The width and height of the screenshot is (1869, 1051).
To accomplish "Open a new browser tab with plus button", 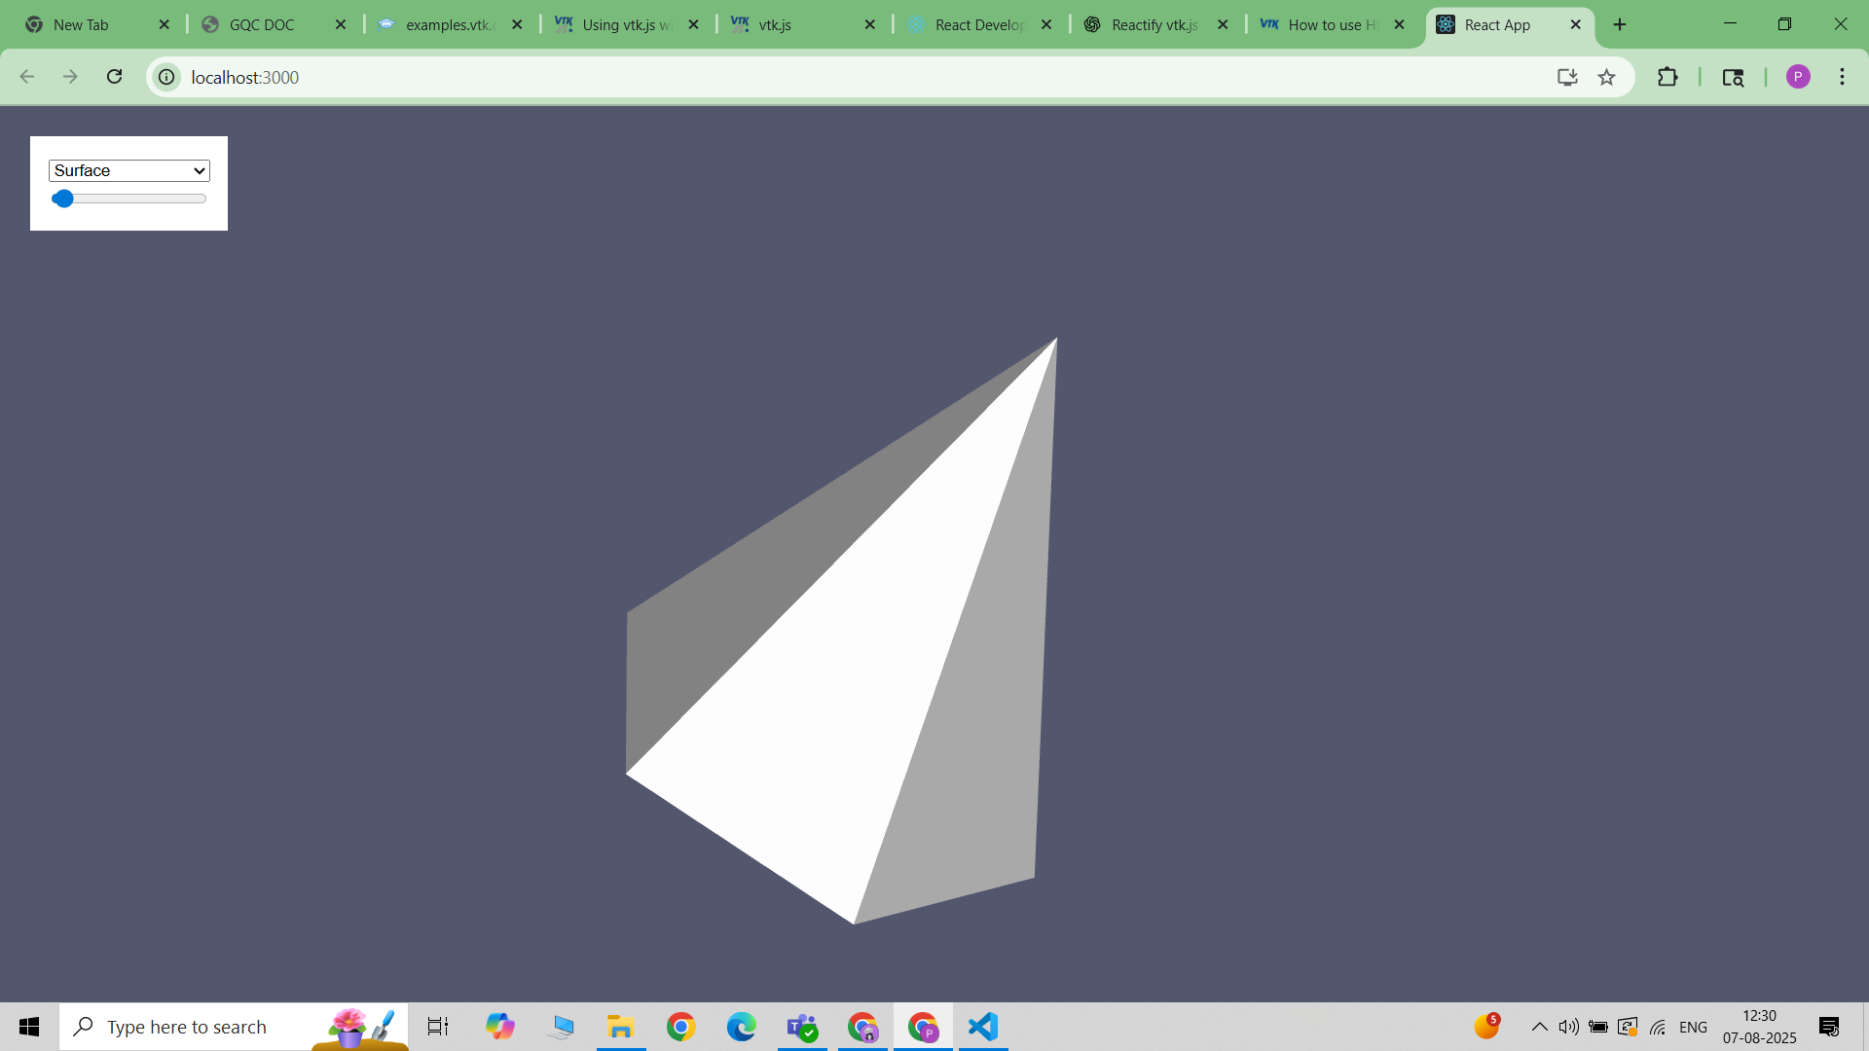I will (x=1620, y=24).
